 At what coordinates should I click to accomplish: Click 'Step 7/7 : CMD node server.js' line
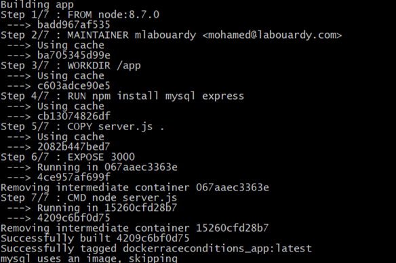click(x=89, y=198)
